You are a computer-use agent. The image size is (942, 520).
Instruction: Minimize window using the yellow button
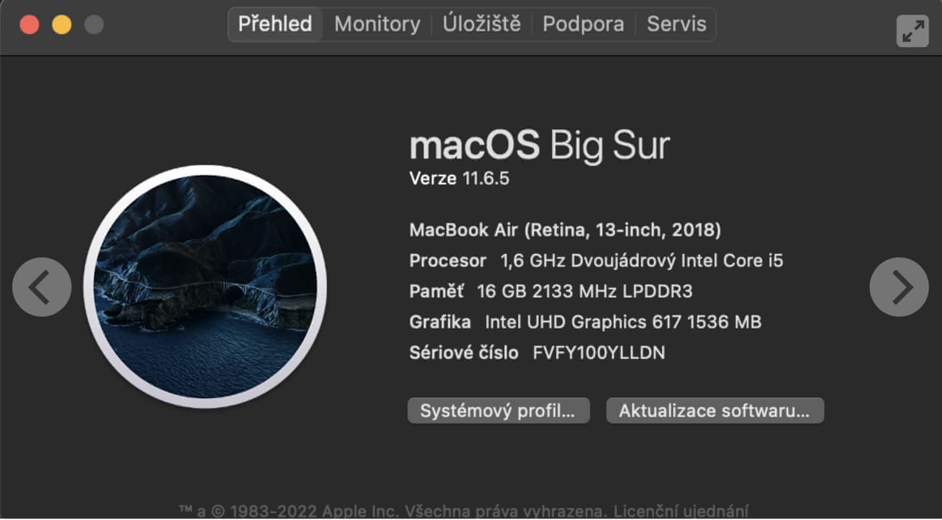pos(62,24)
